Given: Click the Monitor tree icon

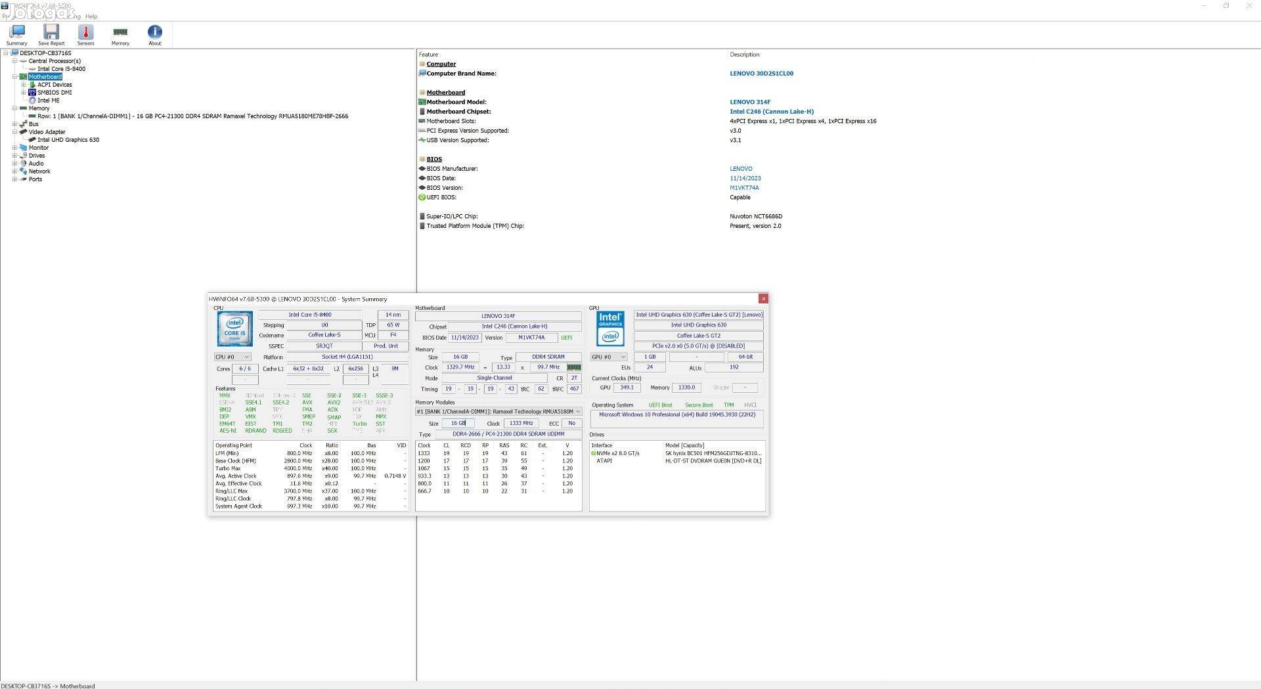Looking at the screenshot, I should [x=23, y=148].
